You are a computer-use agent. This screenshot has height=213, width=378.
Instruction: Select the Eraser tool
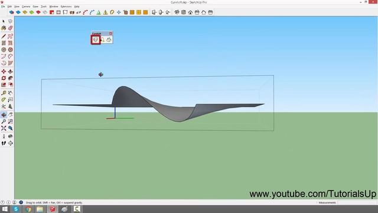click(x=10, y=28)
